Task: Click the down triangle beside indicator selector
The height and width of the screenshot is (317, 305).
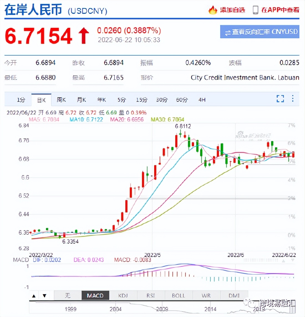Action: point(45,295)
